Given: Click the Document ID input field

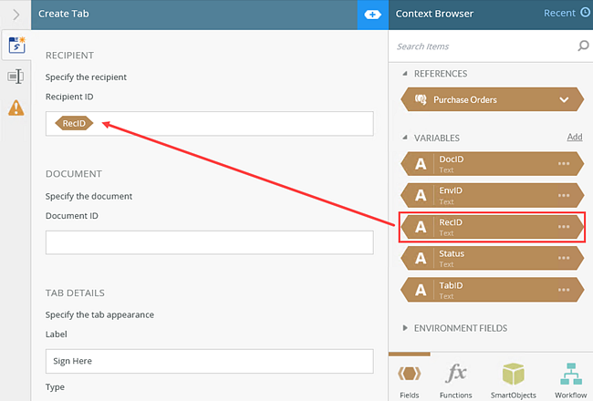Looking at the screenshot, I should click(x=209, y=242).
